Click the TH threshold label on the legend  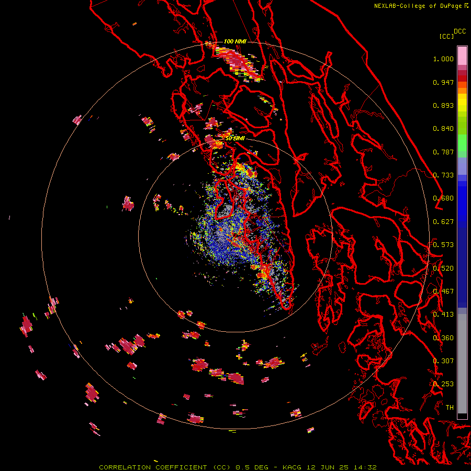(x=450, y=408)
